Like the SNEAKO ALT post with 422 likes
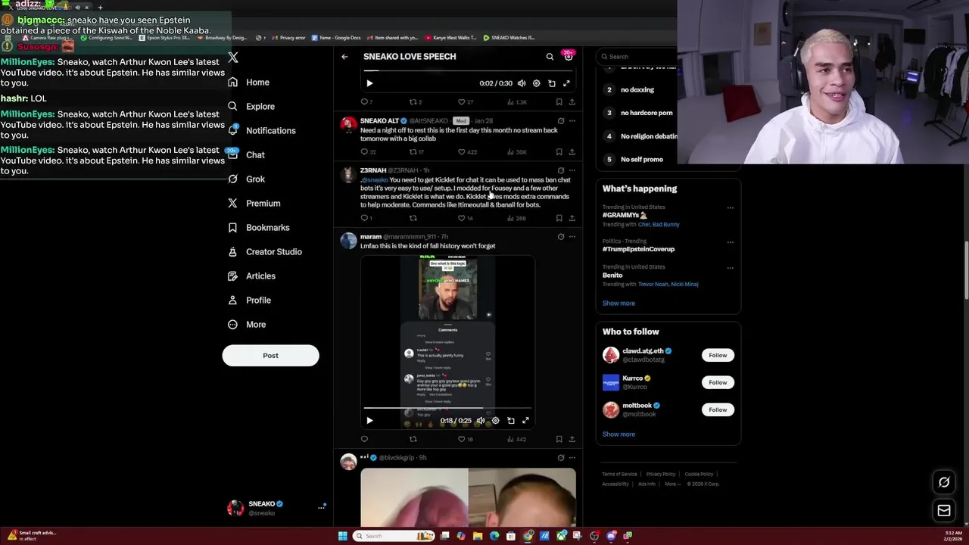This screenshot has height=545, width=969. [467, 152]
